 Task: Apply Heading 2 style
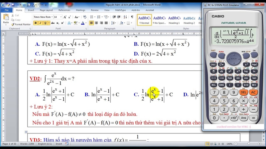189,20
